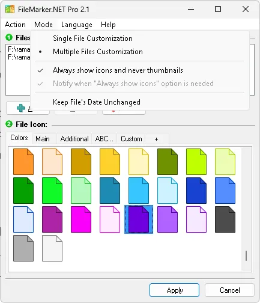Open the Help menu
The height and width of the screenshot is (303, 260).
pos(108,25)
